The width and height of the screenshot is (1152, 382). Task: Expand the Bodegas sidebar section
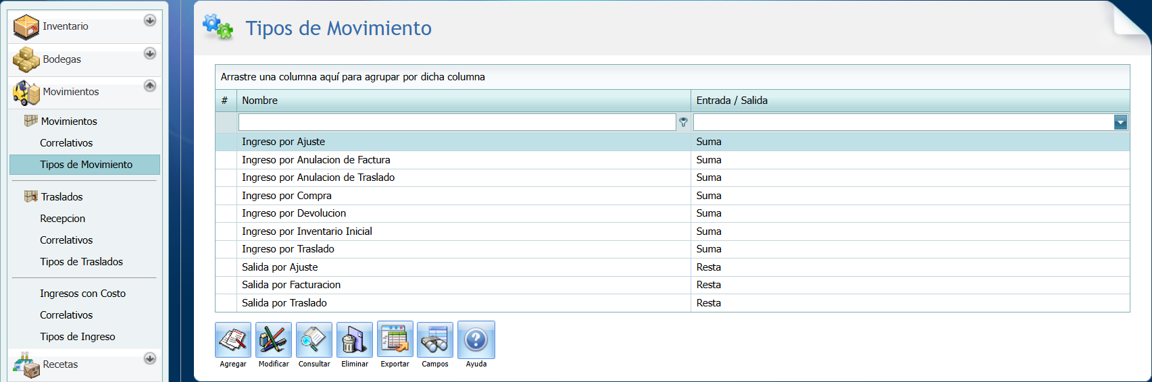pos(150,53)
